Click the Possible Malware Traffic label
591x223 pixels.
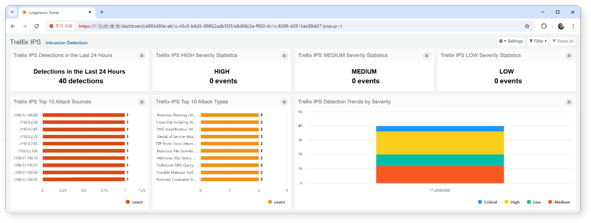point(176,172)
